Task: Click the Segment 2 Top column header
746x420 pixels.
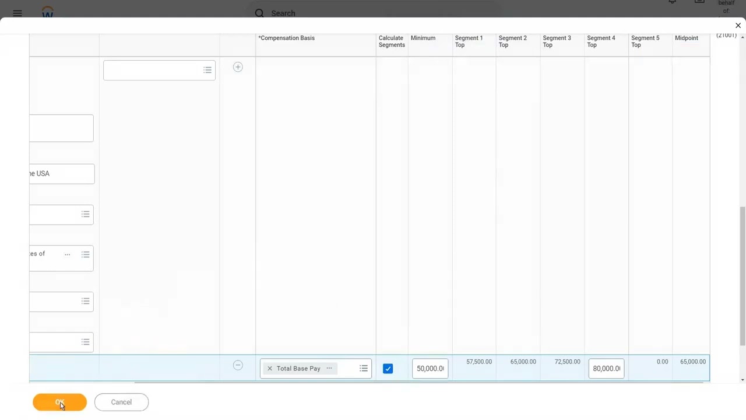Action: click(512, 41)
